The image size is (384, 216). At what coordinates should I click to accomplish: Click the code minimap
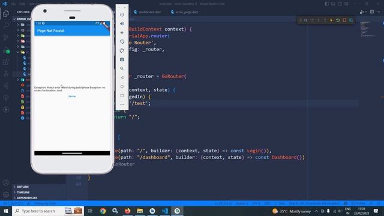pyautogui.click(x=368, y=29)
